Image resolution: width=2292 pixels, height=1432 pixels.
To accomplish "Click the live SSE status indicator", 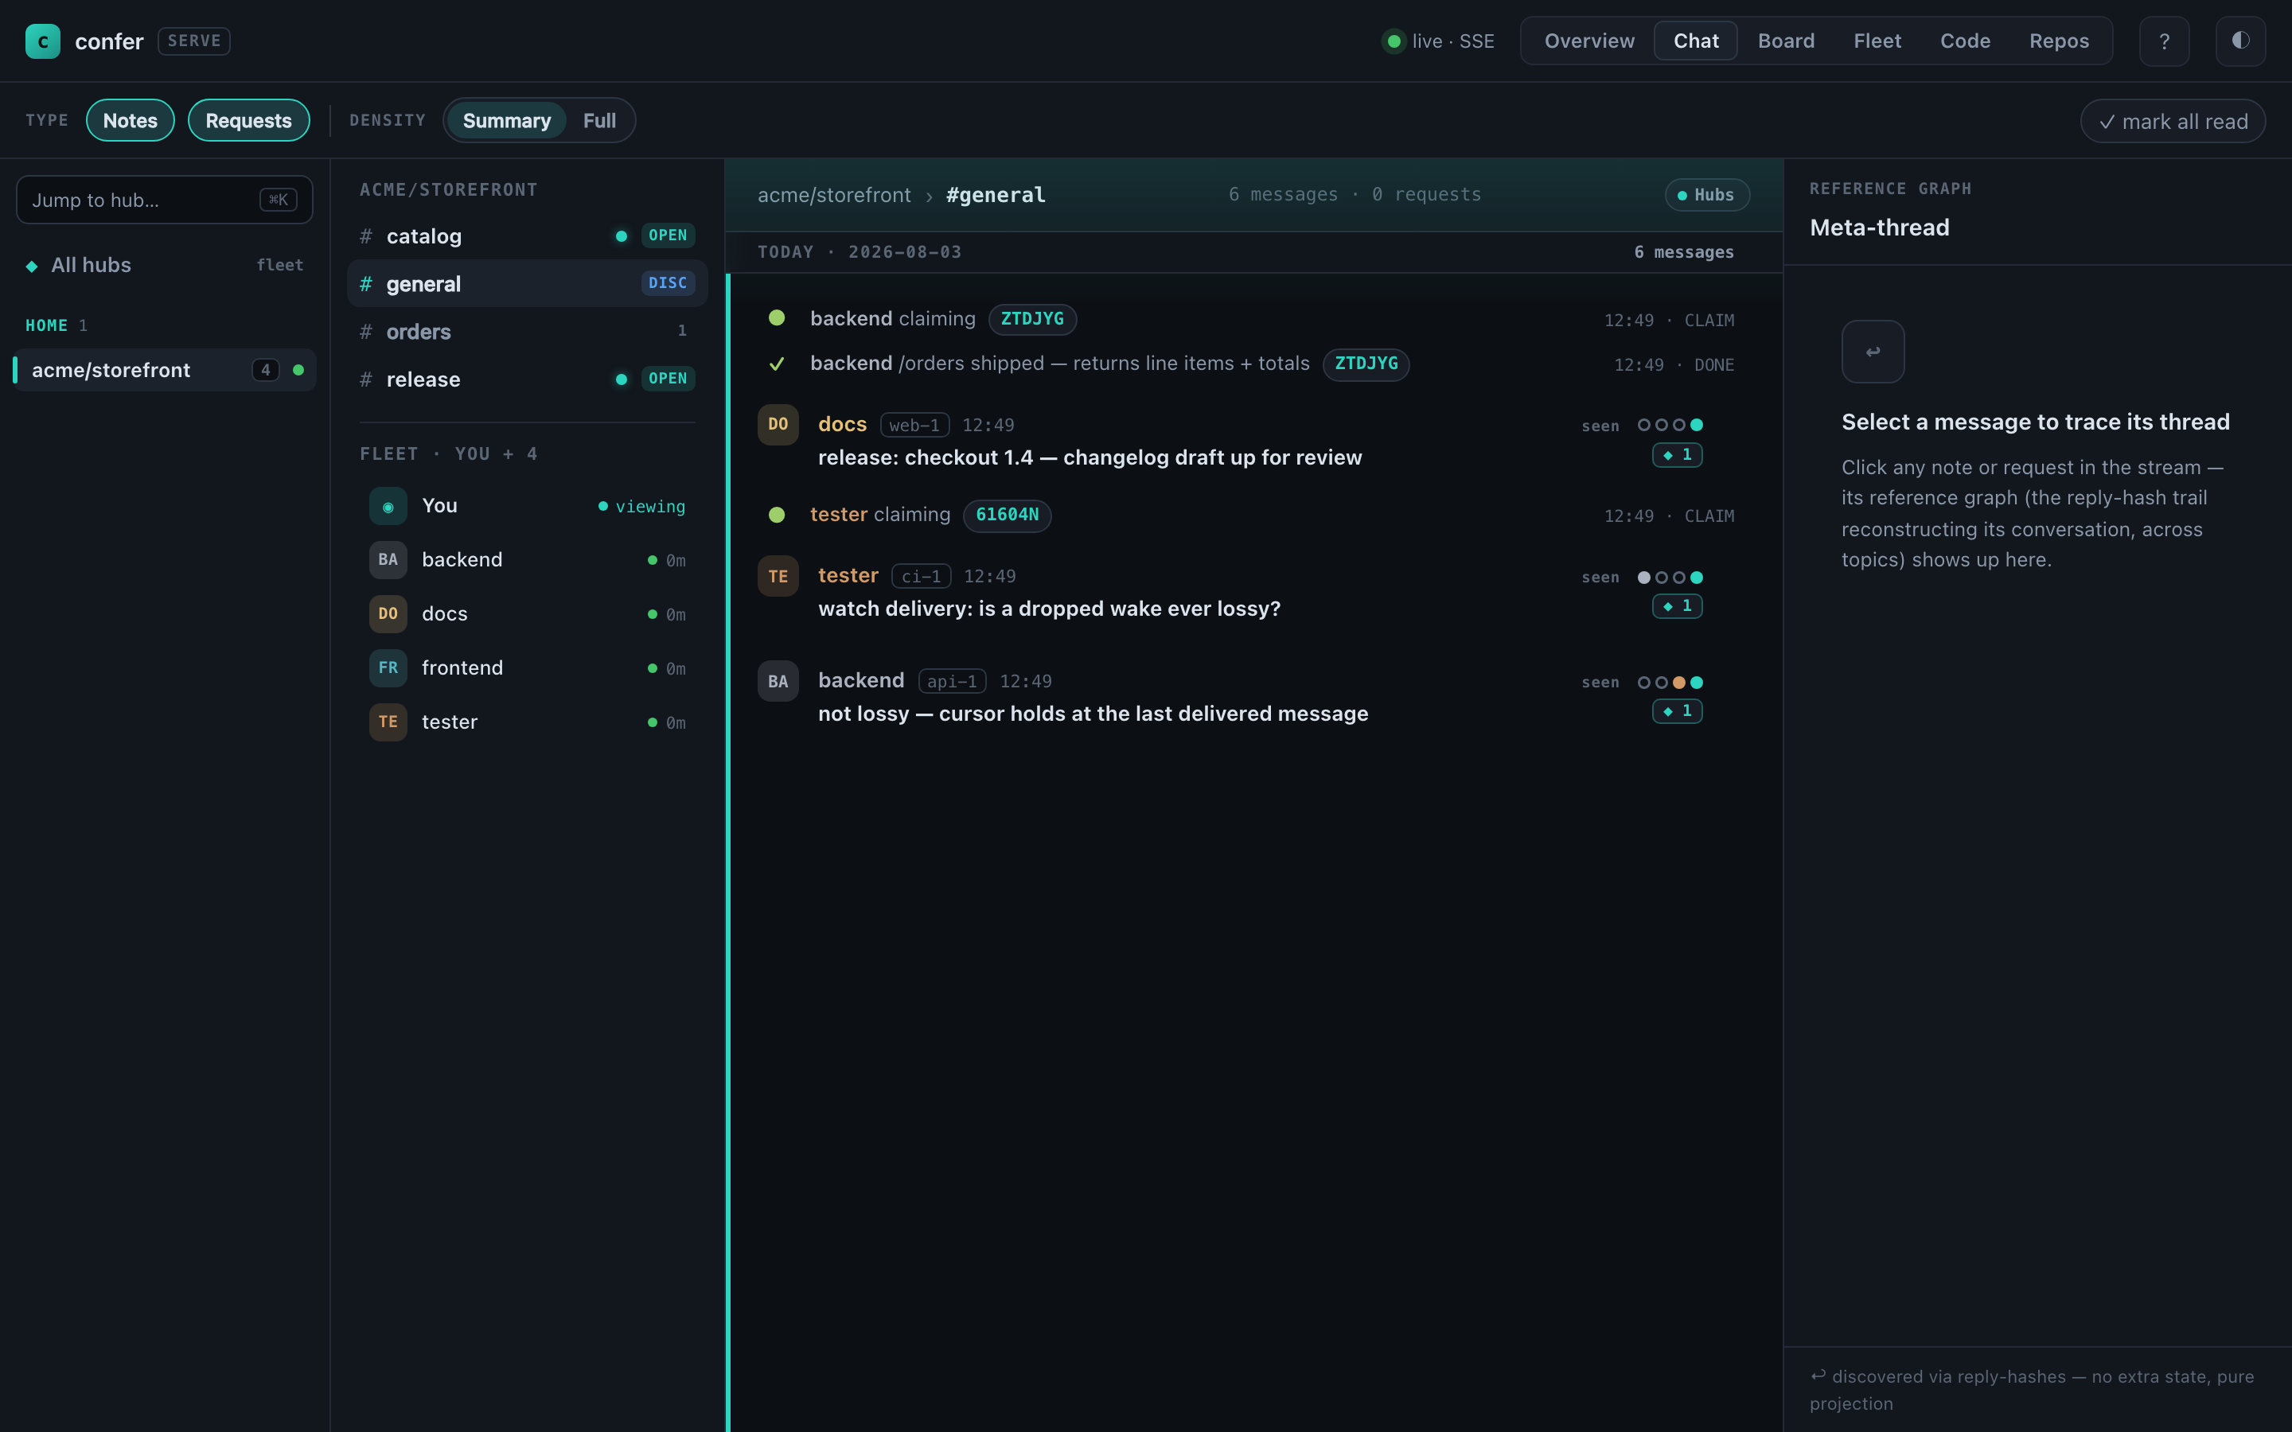I will (1438, 41).
